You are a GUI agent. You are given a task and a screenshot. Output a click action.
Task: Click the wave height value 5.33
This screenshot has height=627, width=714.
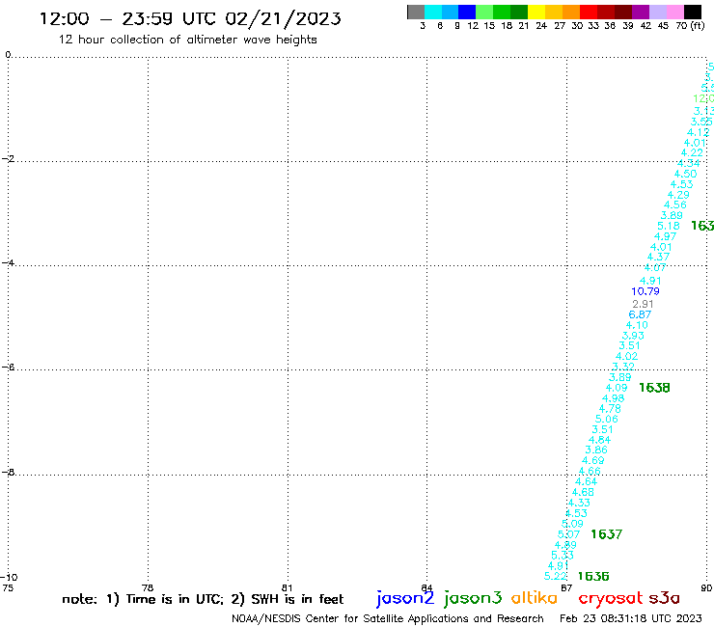coord(563,556)
